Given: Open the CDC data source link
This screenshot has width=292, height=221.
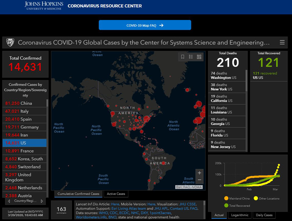Looking at the screenshot, I should pos(113,213).
